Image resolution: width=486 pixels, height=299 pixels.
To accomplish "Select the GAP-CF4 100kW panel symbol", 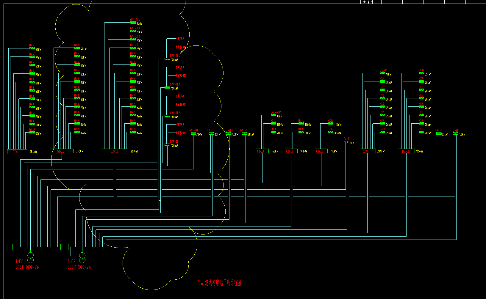I will pyautogui.click(x=167, y=59).
